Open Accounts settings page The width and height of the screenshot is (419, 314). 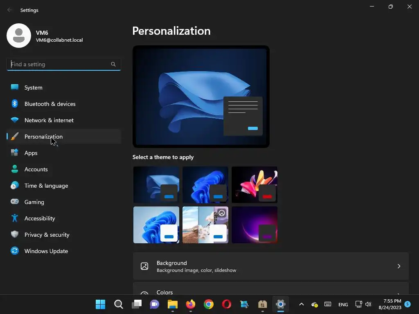coord(63,169)
